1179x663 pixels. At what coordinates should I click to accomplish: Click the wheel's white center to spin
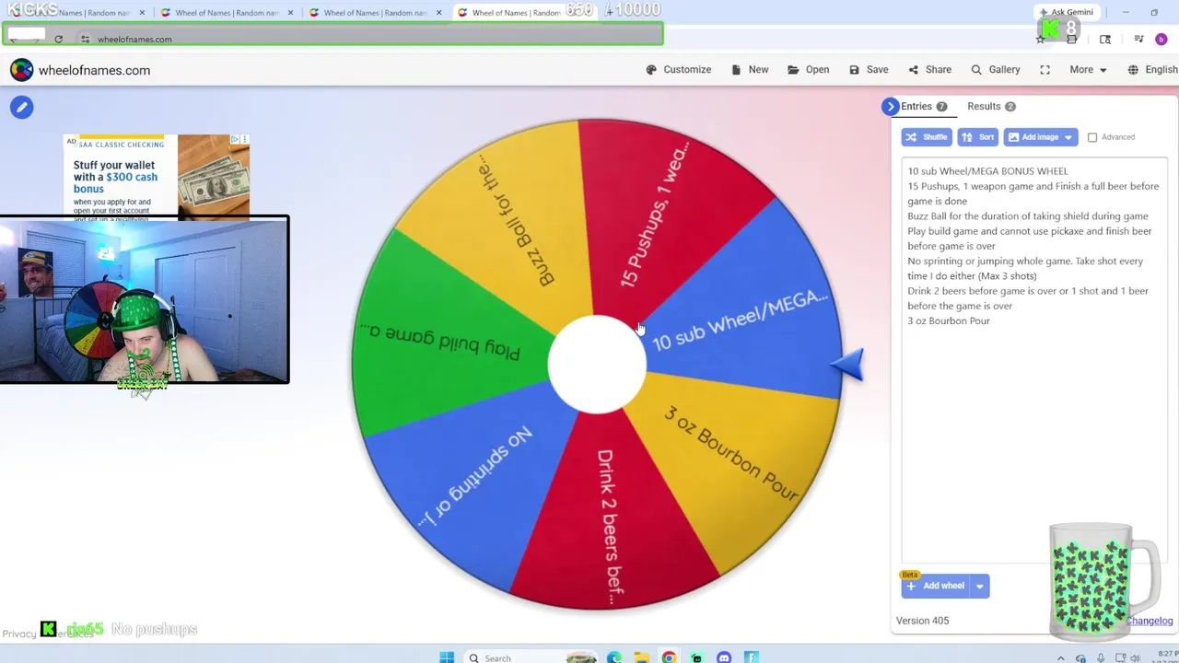(597, 365)
